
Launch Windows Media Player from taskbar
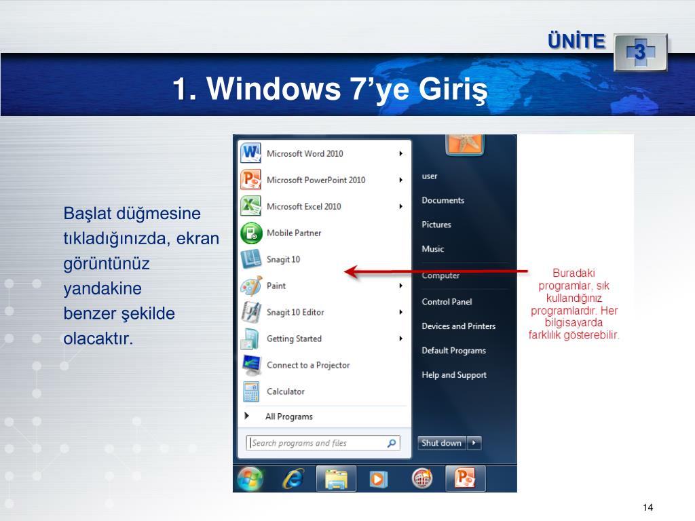coord(377,479)
